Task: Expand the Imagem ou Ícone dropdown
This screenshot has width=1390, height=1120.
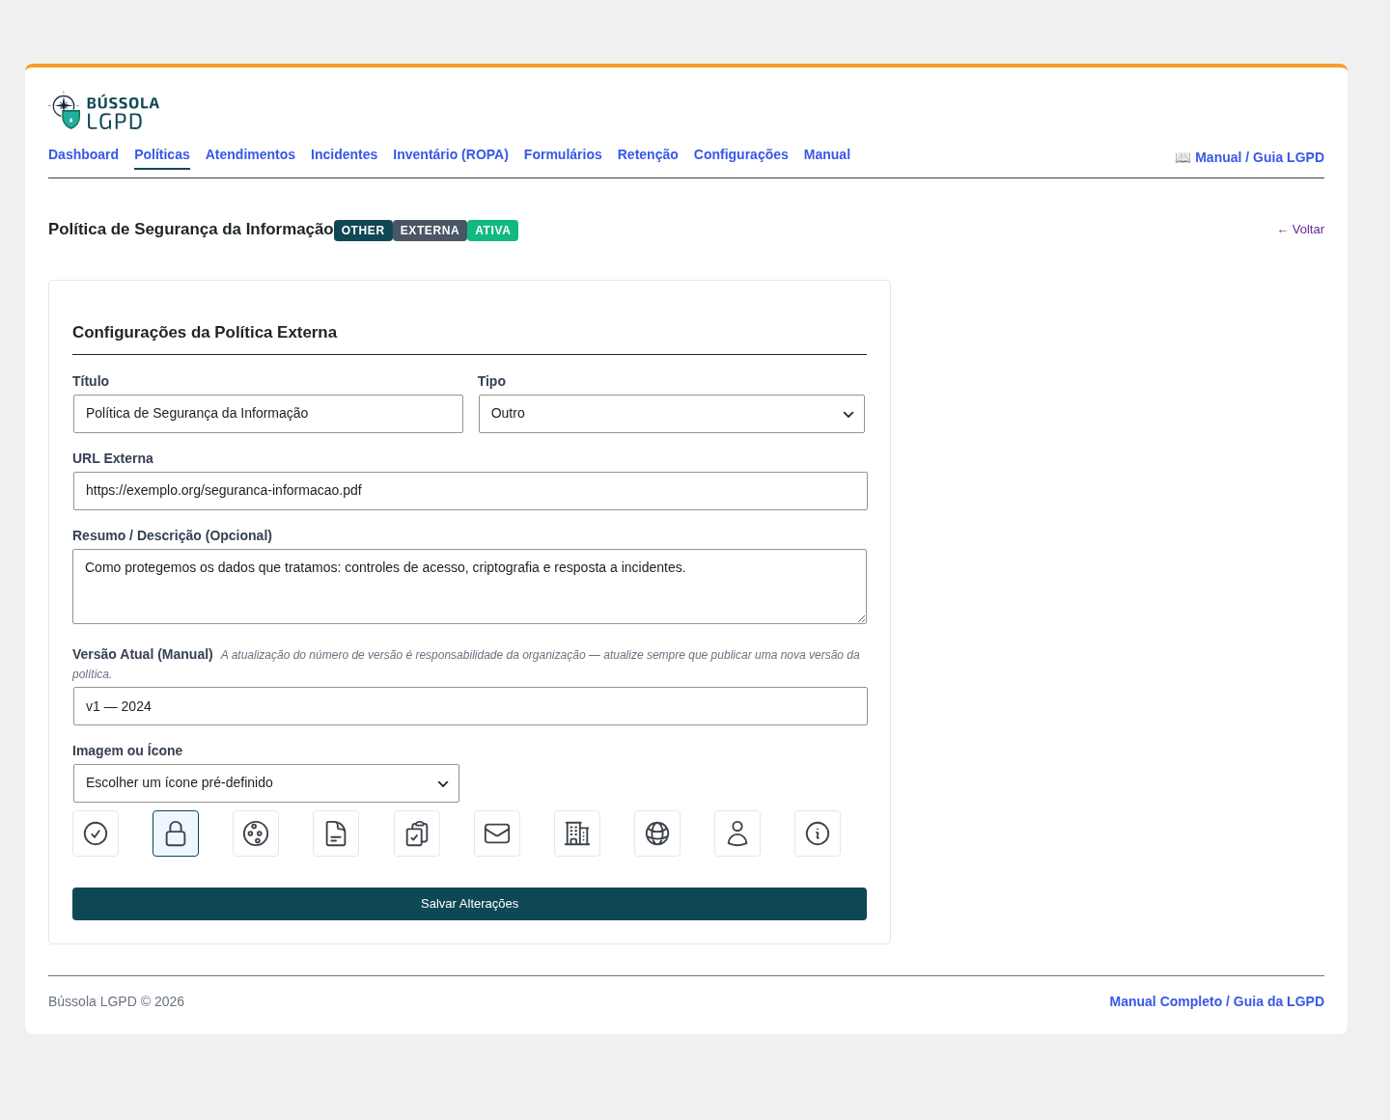Action: pyautogui.click(x=266, y=783)
